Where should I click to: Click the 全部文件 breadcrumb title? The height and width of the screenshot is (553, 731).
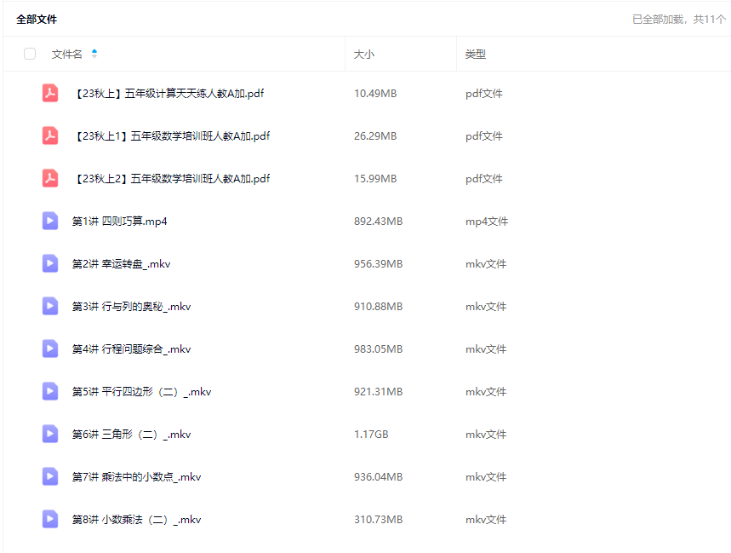pyautogui.click(x=37, y=19)
